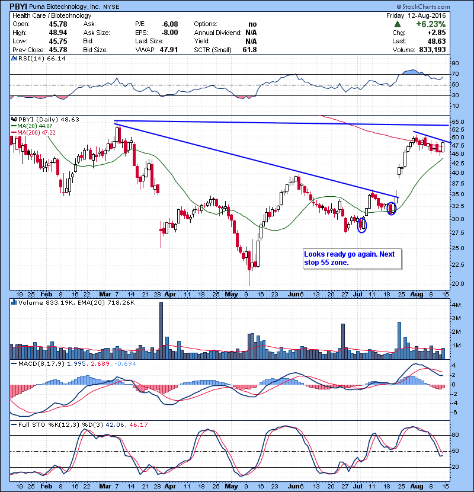Click the VWAP value 47.91
Viewport: 474px width, 492px height.
[x=169, y=50]
